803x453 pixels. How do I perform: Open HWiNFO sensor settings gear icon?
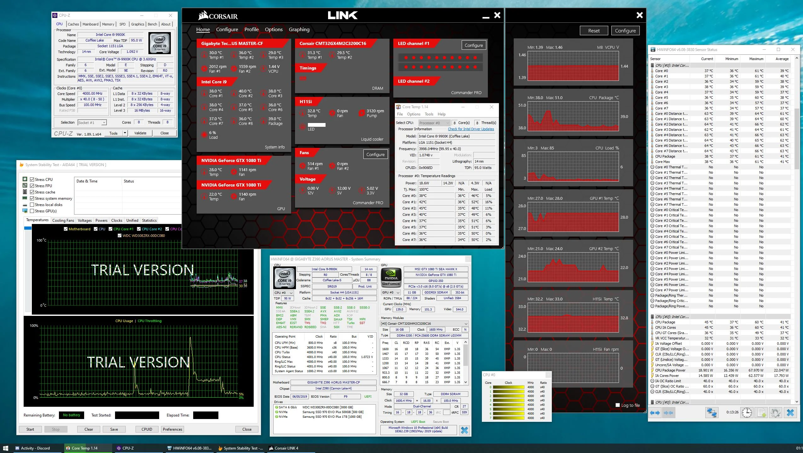(776, 412)
